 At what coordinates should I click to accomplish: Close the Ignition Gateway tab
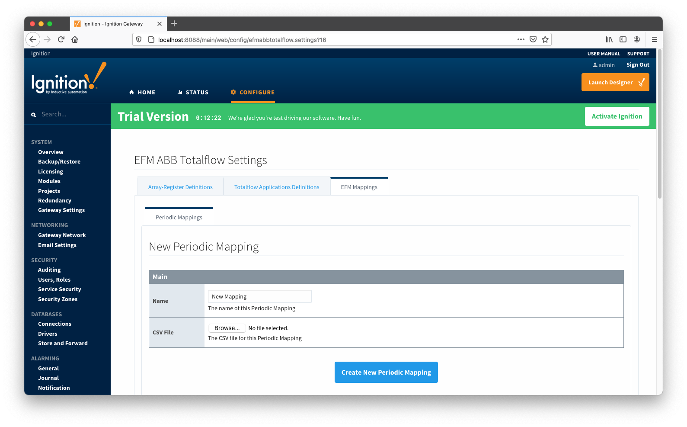pos(160,24)
